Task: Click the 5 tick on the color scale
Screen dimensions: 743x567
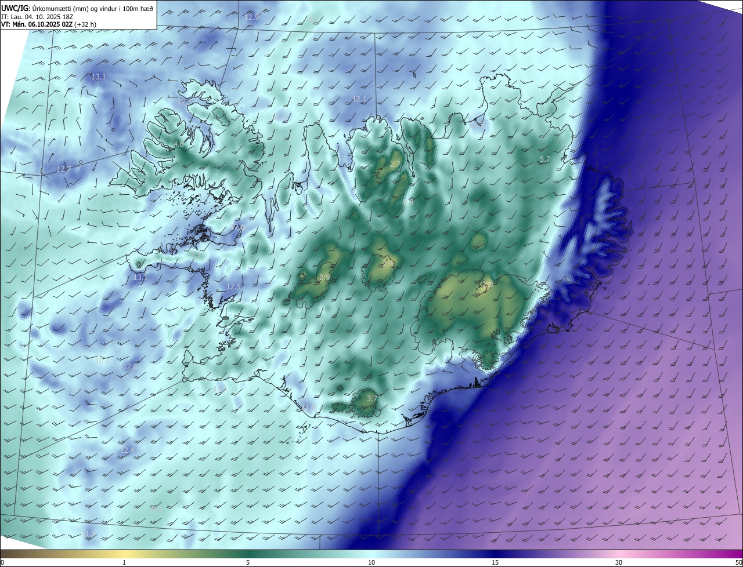Action: 248,563
